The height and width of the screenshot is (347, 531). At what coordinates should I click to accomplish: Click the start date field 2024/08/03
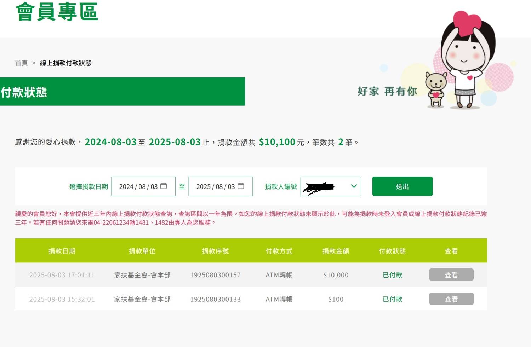(x=138, y=186)
